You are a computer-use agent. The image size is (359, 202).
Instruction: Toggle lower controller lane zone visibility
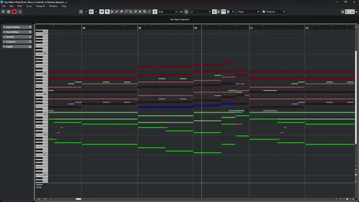point(352,12)
